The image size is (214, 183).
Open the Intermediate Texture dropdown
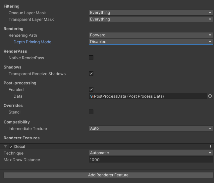(x=151, y=128)
